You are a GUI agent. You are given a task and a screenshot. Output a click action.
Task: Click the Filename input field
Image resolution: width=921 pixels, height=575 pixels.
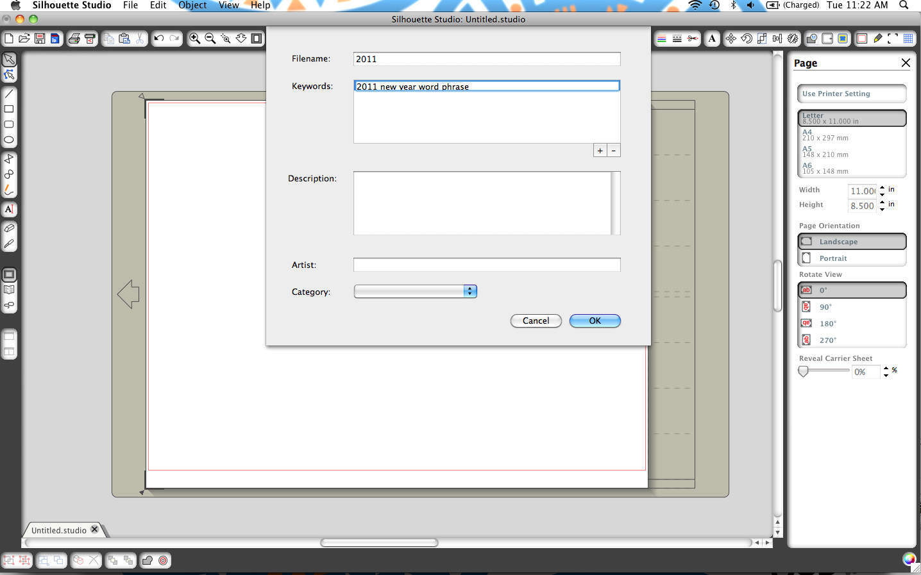click(487, 59)
